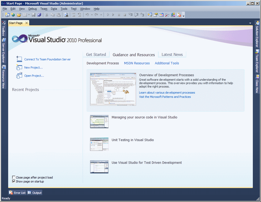Viewport: 261px width, 202px height.
Task: Open the active files dropdown arrow at tab strip right
Action: 250,23
